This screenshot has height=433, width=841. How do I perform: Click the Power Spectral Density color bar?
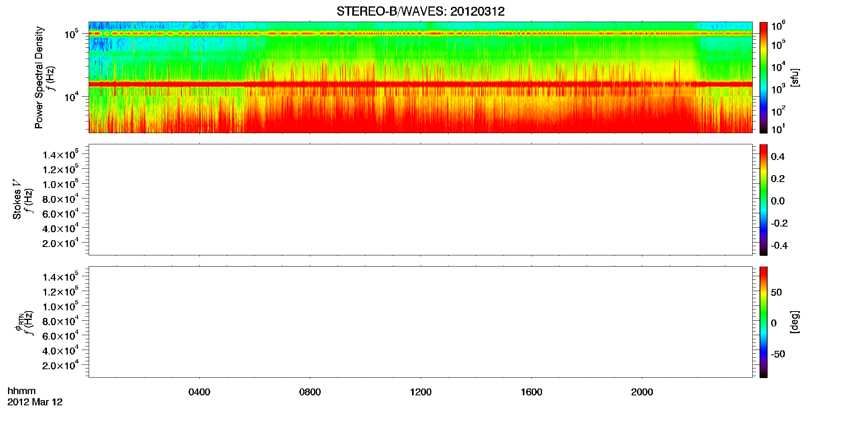coord(764,77)
